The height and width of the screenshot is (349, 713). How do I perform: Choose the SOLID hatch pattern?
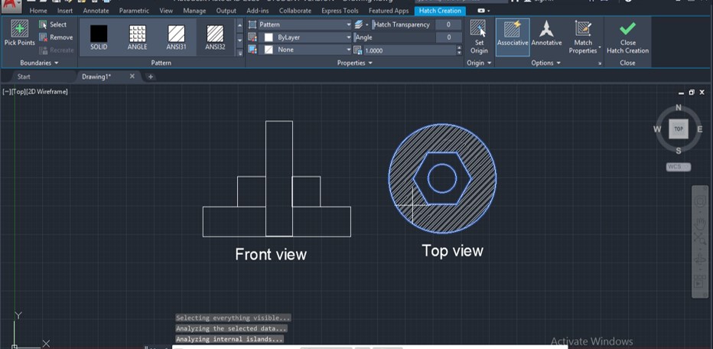(x=99, y=37)
